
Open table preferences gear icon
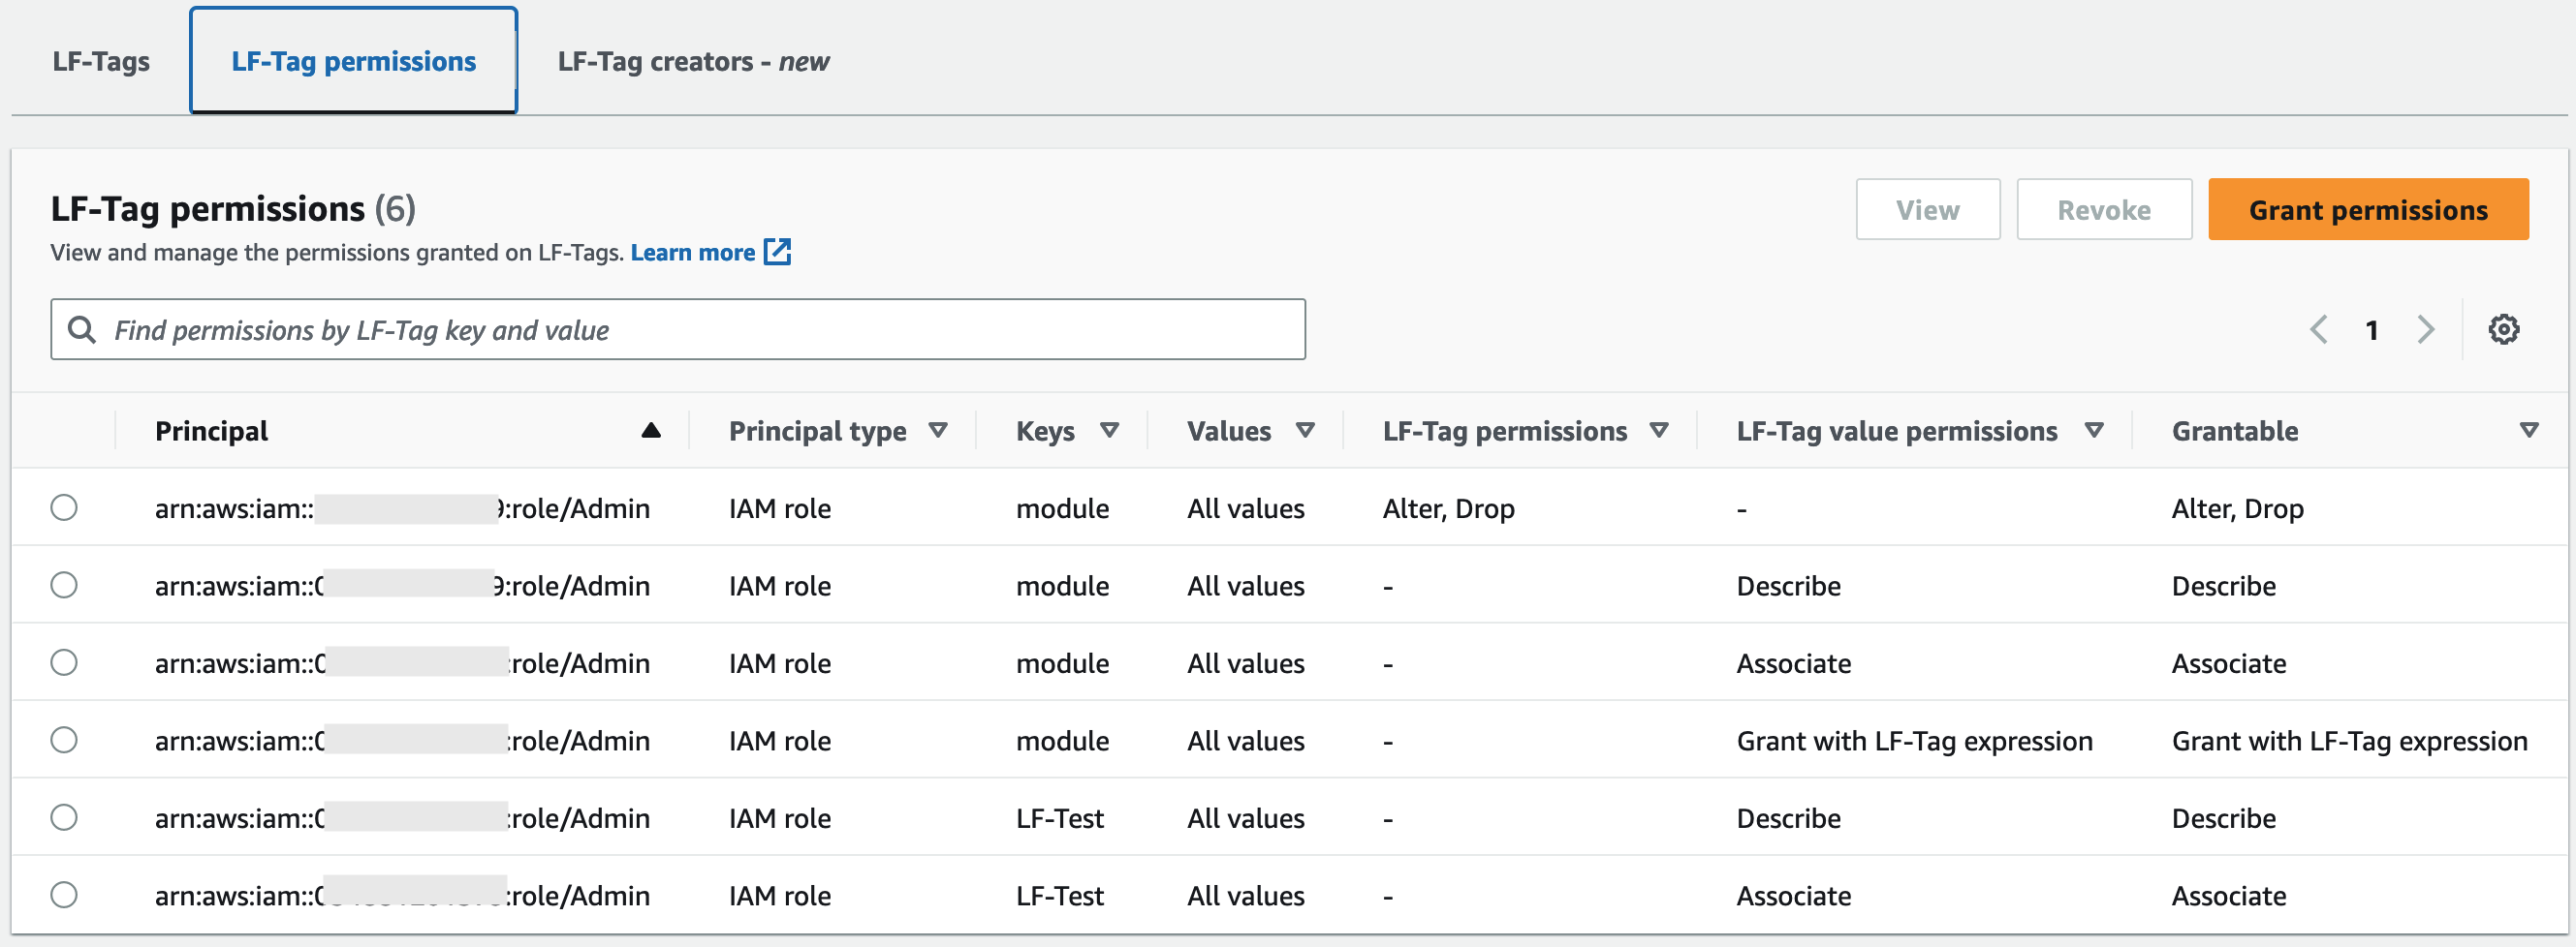coord(2503,329)
